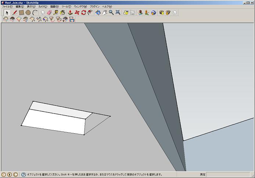The width and height of the screenshot is (255, 178).
Task: Click the Zoom magnifier tool
Action: (111, 12)
